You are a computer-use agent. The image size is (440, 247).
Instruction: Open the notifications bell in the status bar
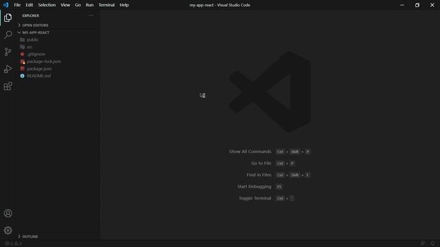432,244
